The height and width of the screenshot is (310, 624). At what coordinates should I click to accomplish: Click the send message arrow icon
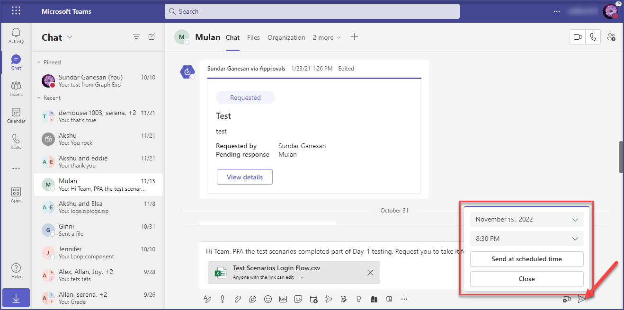(582, 299)
